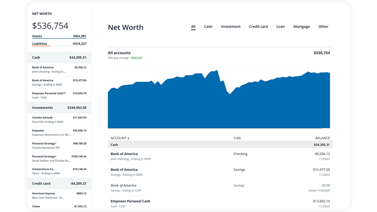Open the Credit card tab
This screenshot has height=212, width=377.
[x=258, y=26]
